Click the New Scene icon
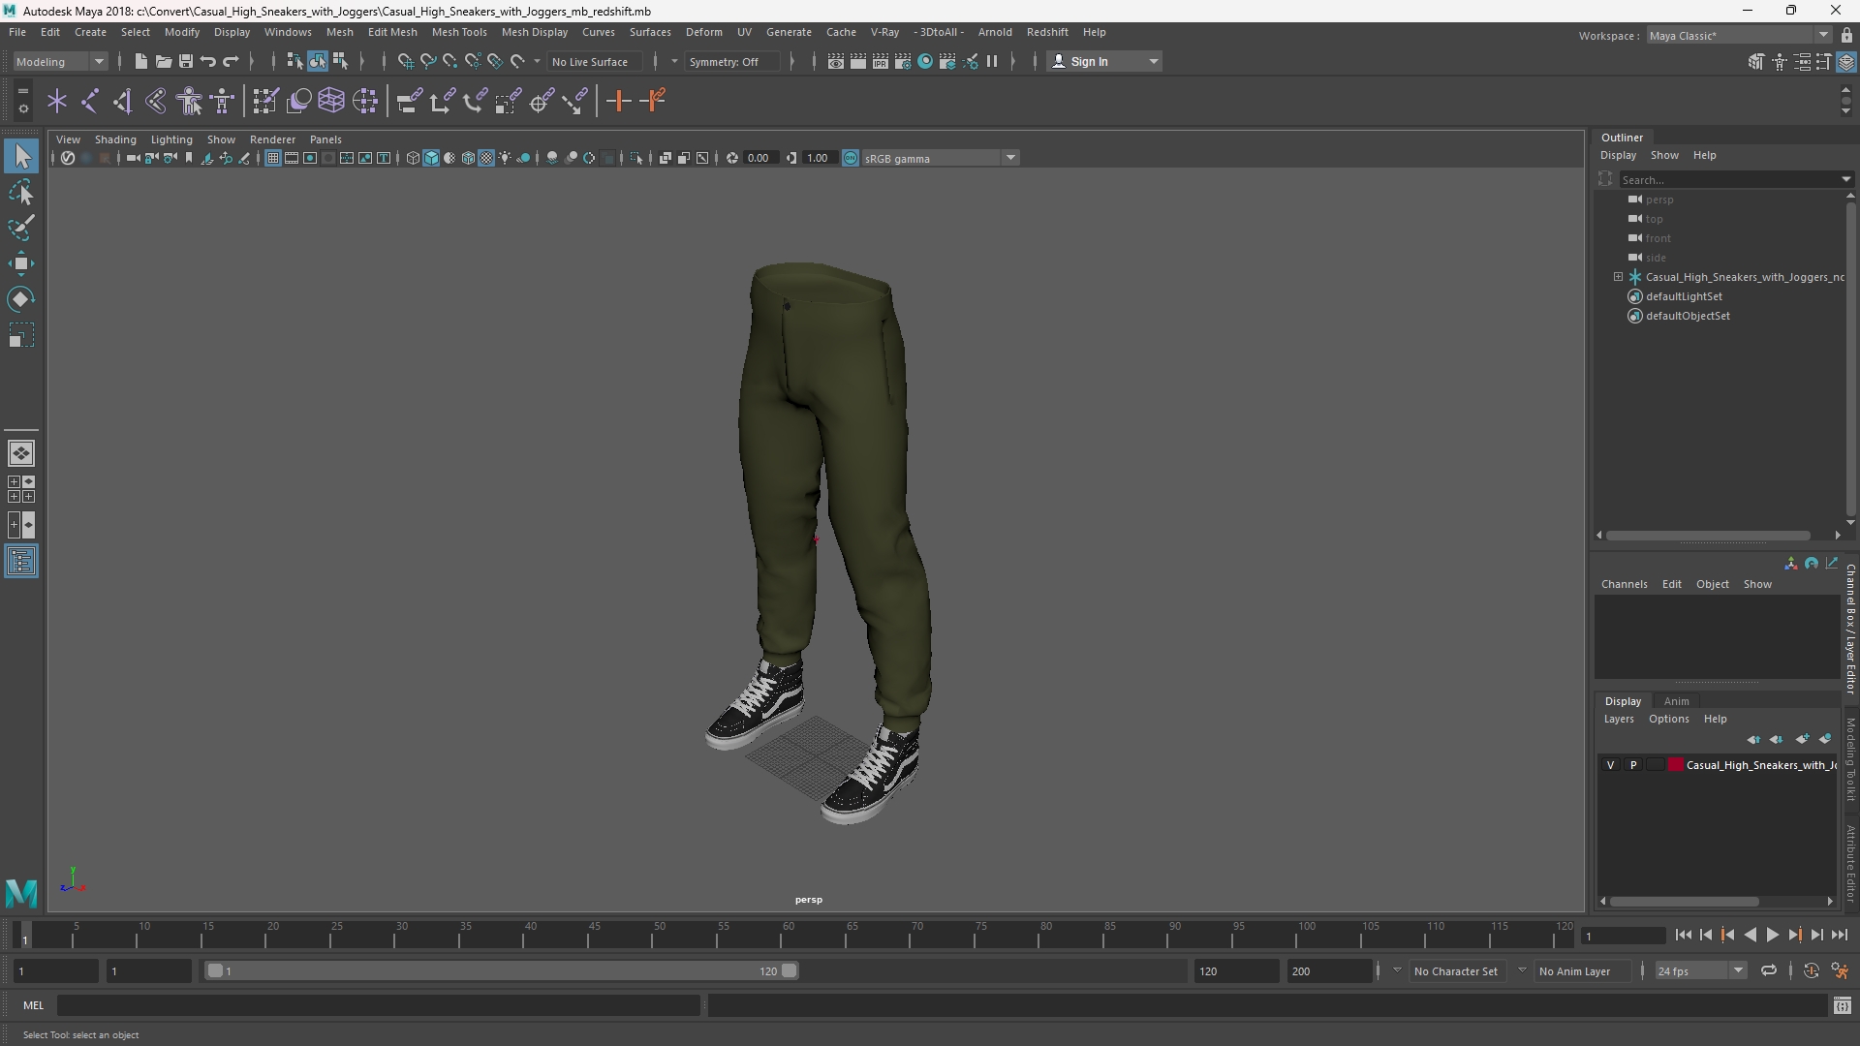Image resolution: width=1860 pixels, height=1046 pixels. (x=140, y=61)
